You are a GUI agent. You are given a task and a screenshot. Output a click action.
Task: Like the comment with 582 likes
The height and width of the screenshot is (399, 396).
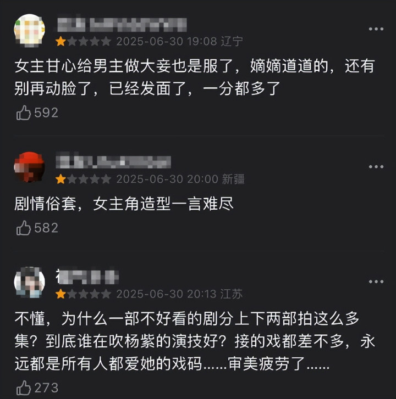(x=24, y=228)
